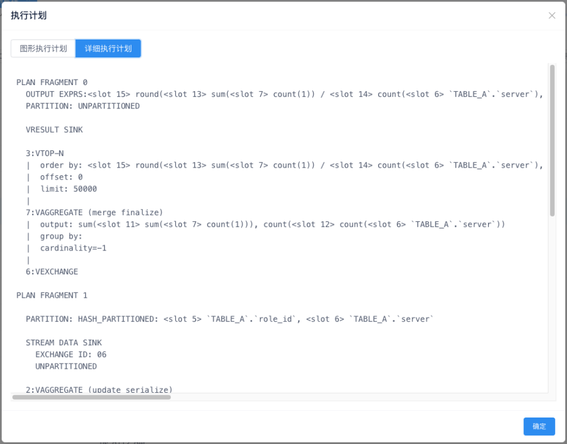This screenshot has width=567, height=444.
Task: Click the 3:VTOP-N node line
Action: 44,154
